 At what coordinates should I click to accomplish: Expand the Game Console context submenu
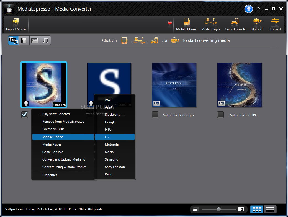click(x=63, y=152)
